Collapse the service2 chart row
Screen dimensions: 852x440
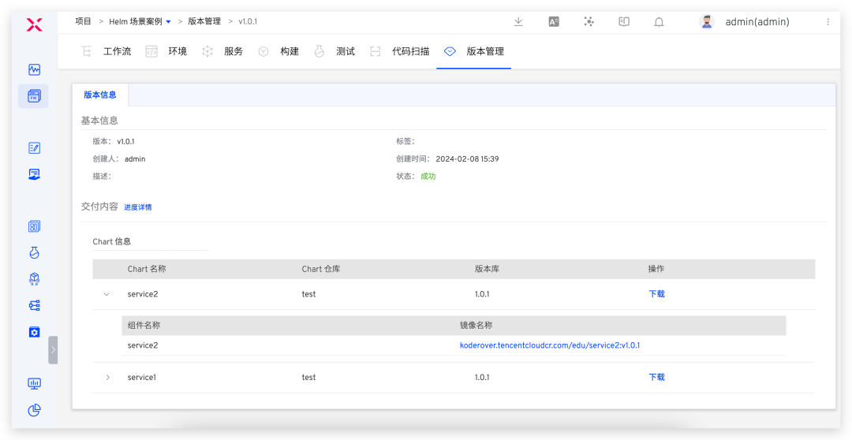point(106,294)
